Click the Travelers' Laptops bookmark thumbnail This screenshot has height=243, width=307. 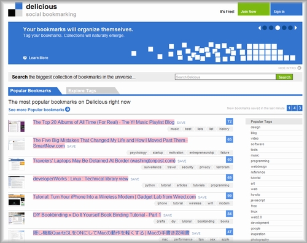point(17,164)
